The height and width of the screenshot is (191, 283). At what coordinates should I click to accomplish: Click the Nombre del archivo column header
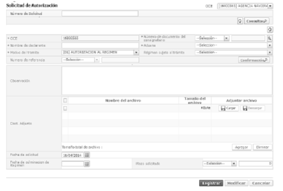123,101
